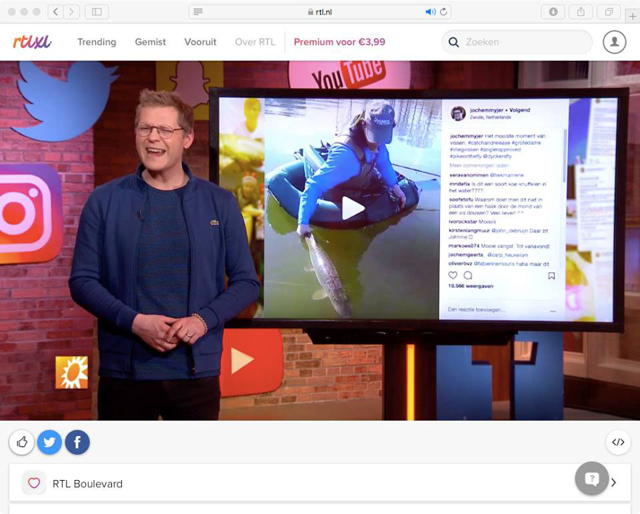Toggle the Safari sidebar
Image resolution: width=640 pixels, height=514 pixels.
97,12
